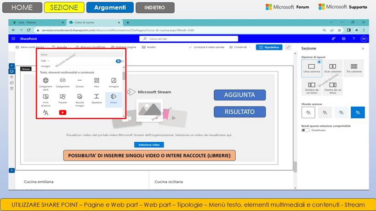Pick the Collegamenti rapidi web part
The image size is (376, 211).
tap(46, 84)
